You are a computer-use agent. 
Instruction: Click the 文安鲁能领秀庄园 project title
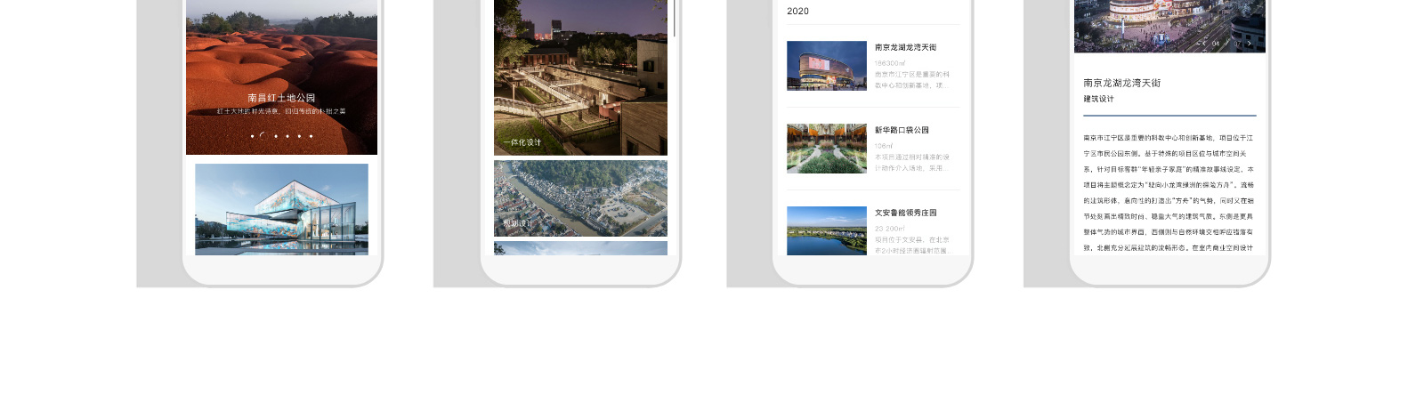[905, 213]
